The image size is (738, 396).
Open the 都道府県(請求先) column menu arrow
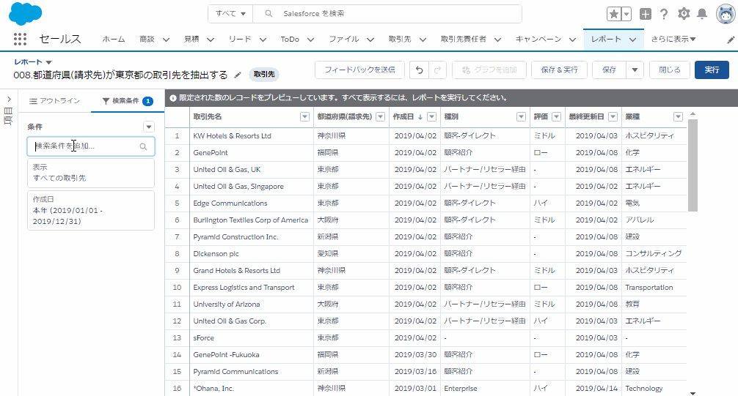[x=380, y=117]
